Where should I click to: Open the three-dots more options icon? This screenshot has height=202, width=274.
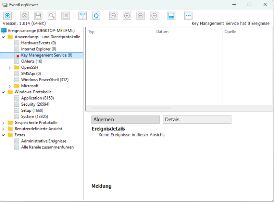188,15
